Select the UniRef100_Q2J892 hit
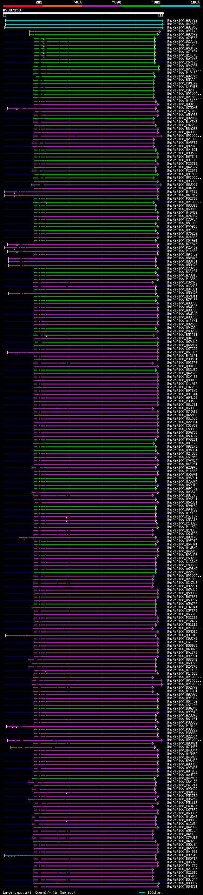203x895 pixels. [182, 139]
